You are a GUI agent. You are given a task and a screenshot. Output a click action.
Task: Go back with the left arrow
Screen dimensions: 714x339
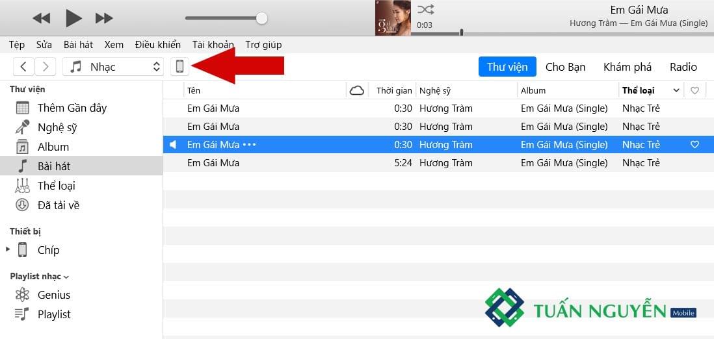click(23, 66)
